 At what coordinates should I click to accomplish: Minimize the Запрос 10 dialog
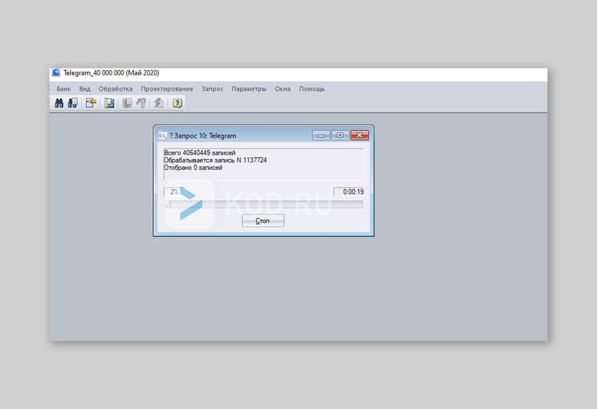(321, 135)
